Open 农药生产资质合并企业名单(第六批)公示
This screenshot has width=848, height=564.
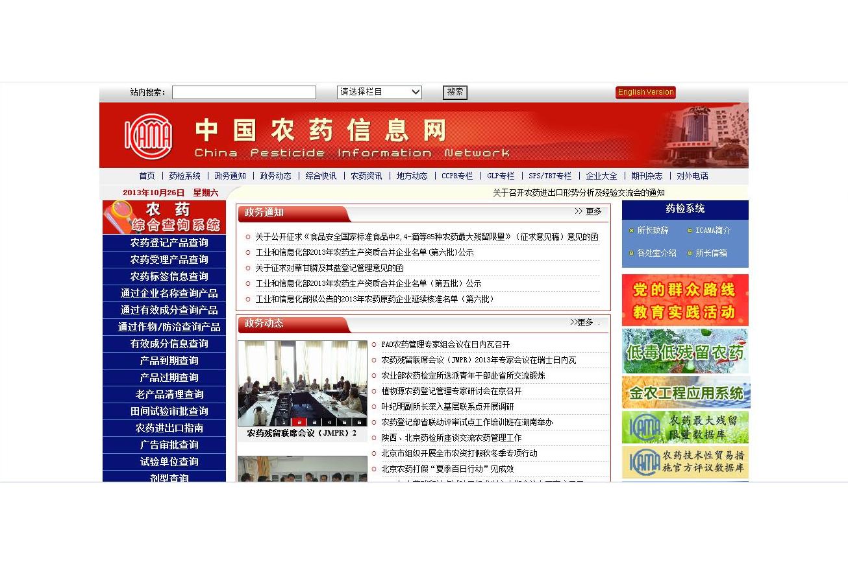364,253
